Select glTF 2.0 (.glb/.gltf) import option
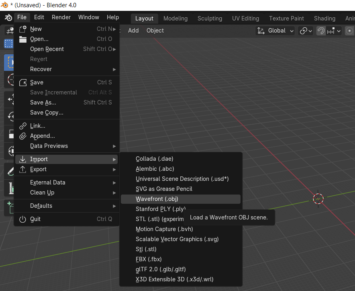 click(x=181, y=269)
